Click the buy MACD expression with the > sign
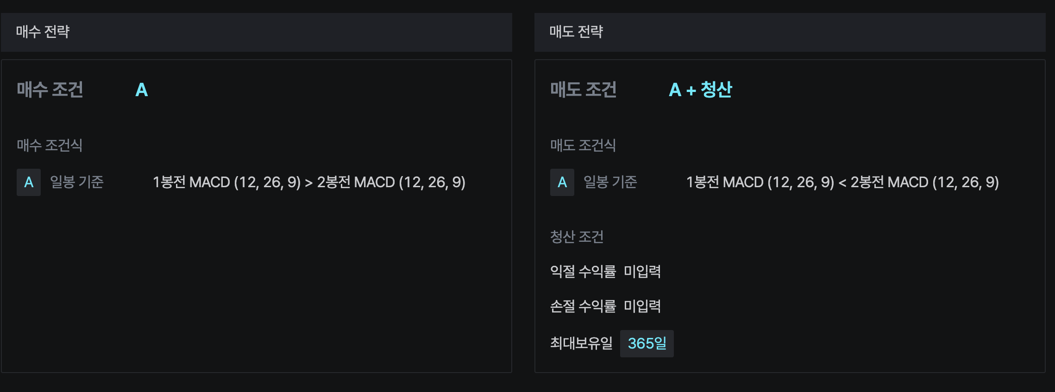Screen dimensions: 1055x392 pyautogui.click(x=309, y=182)
